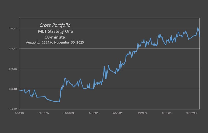This screenshot has height=133, width=208.
Task: Click the $40,000 y-axis label
Action: 13,48
